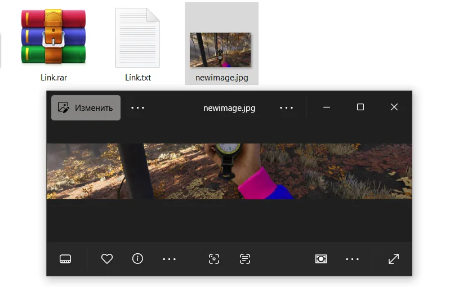The width and height of the screenshot is (463, 287).
Task: Click the Изменить (Edit) button
Action: 86,107
